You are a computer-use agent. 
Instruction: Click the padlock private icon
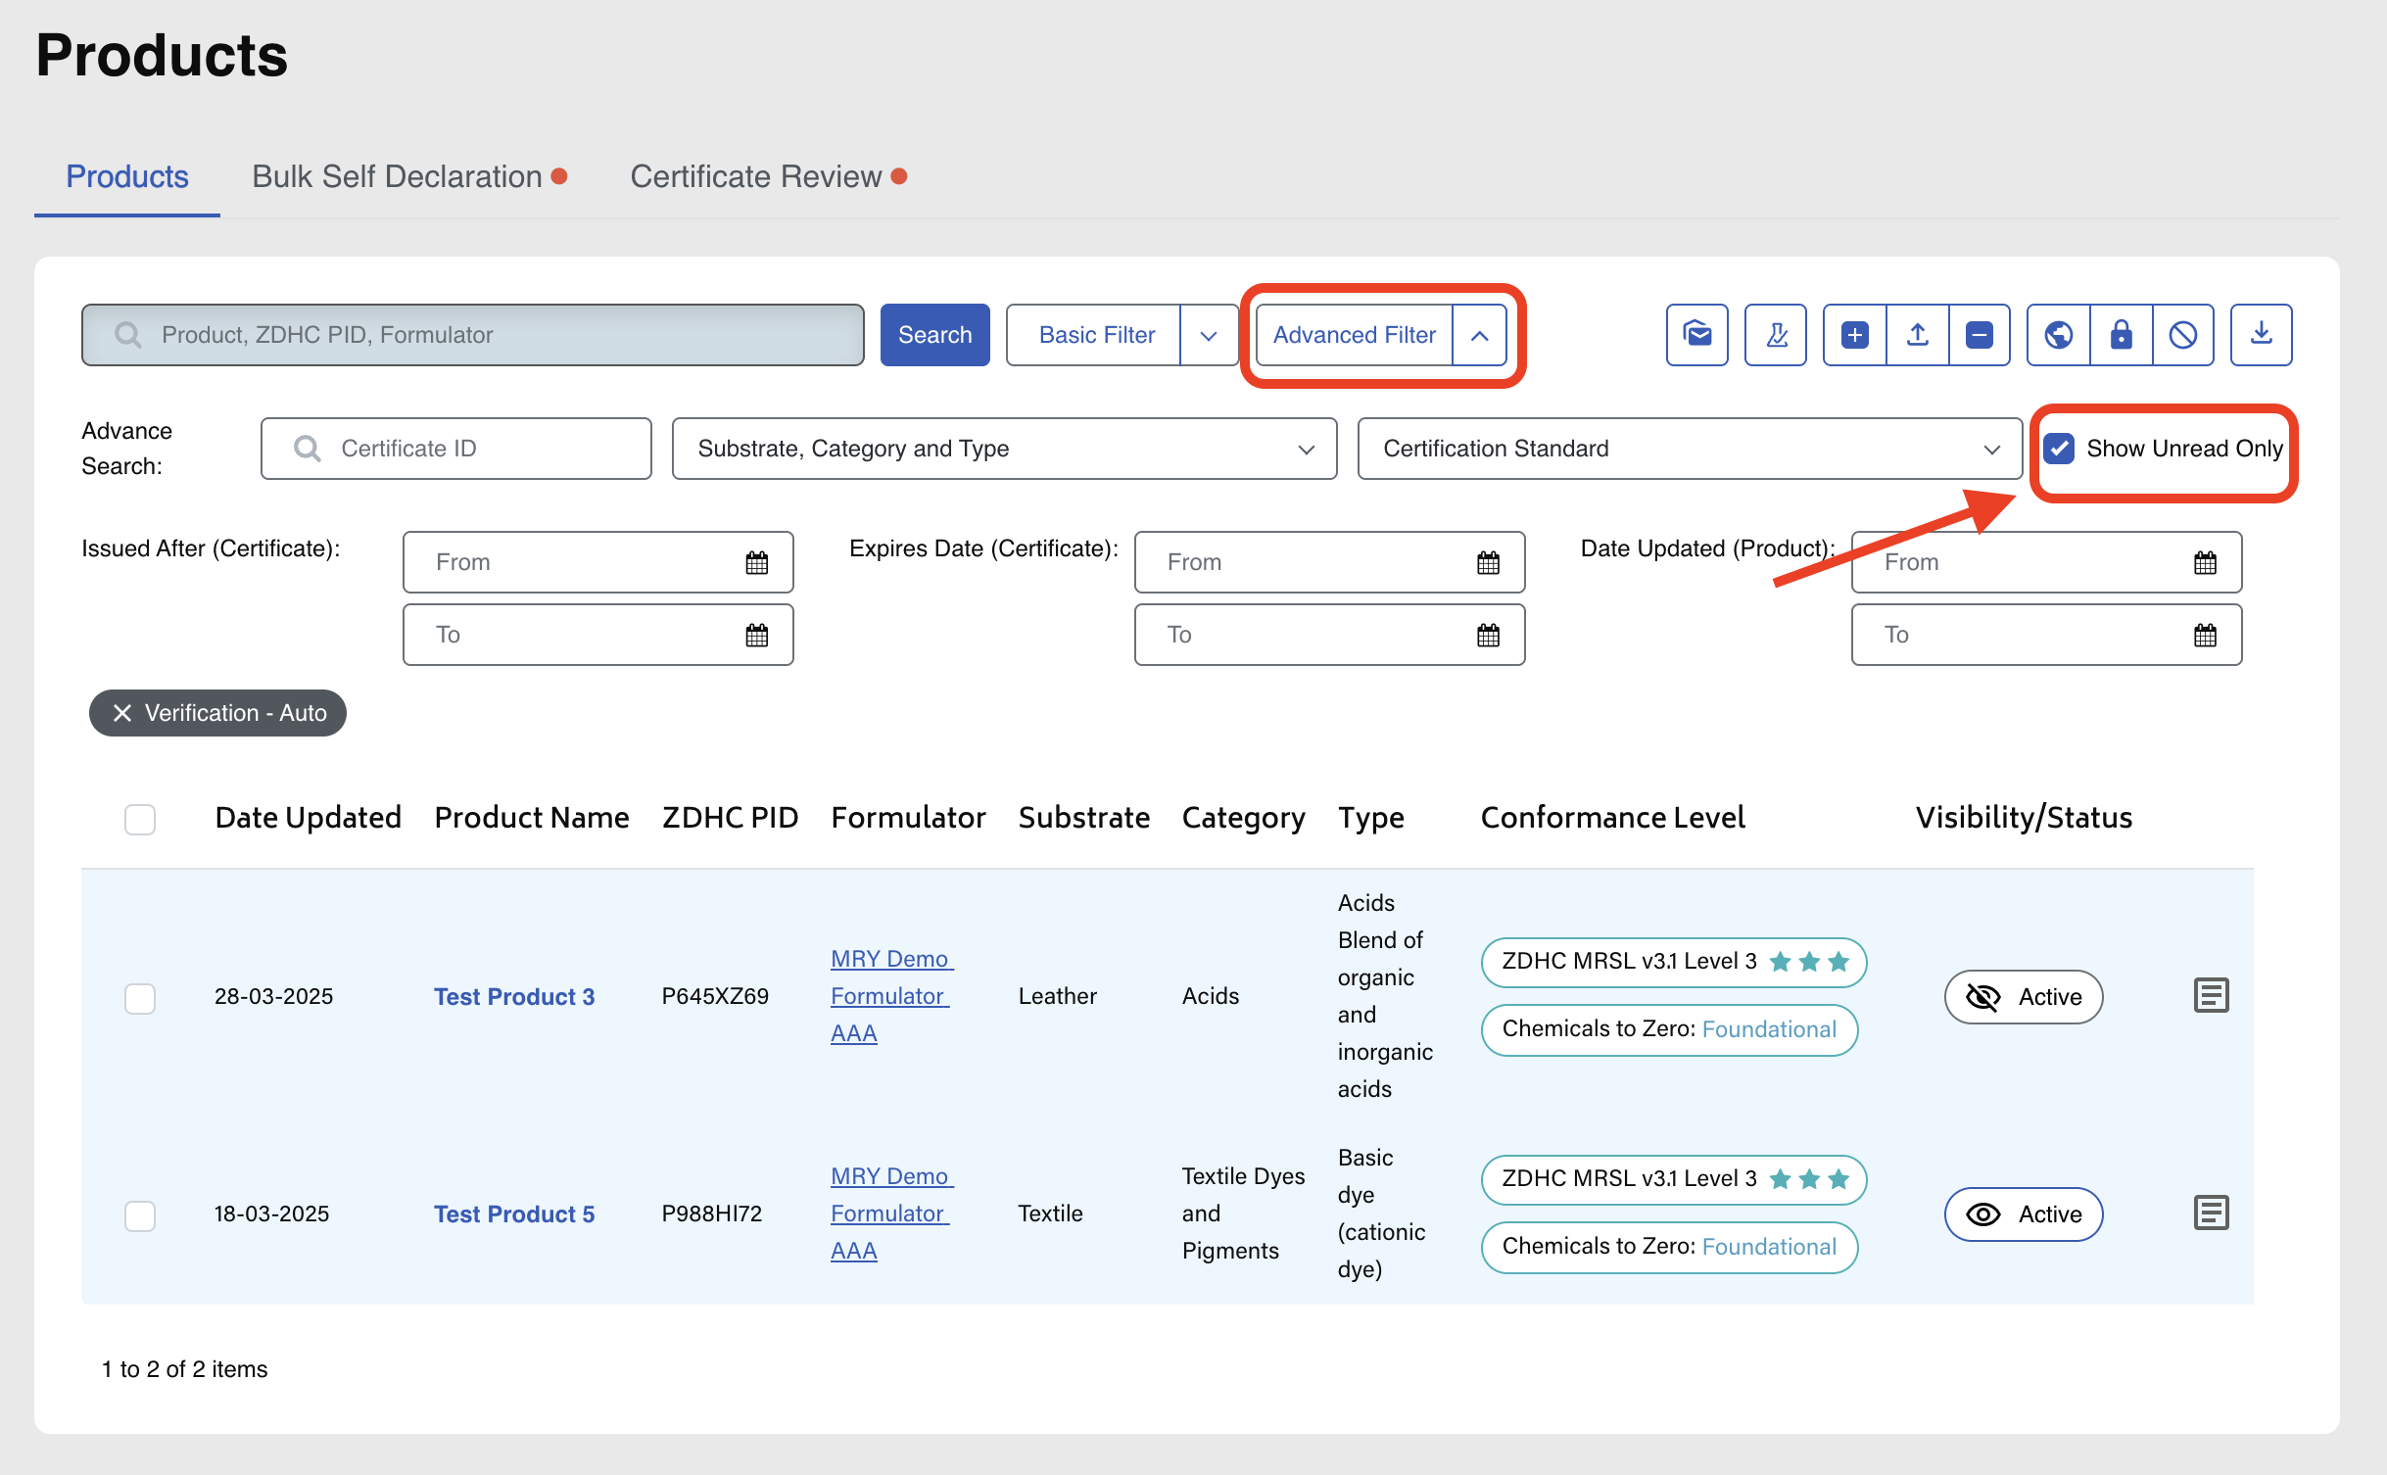coord(2121,335)
